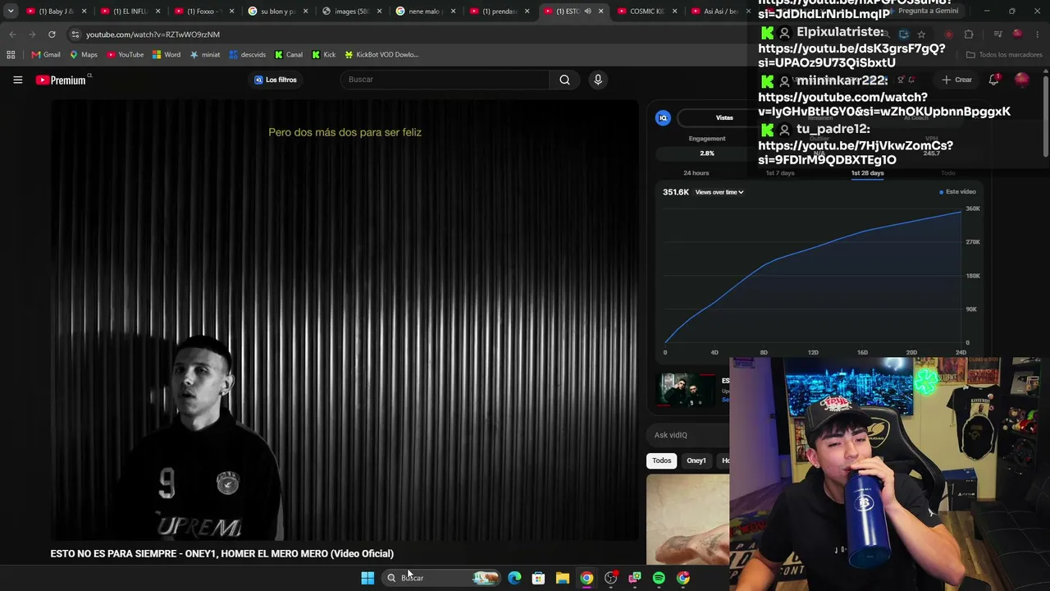Open the Maps bookmark
This screenshot has width=1050, height=591.
tap(84, 55)
